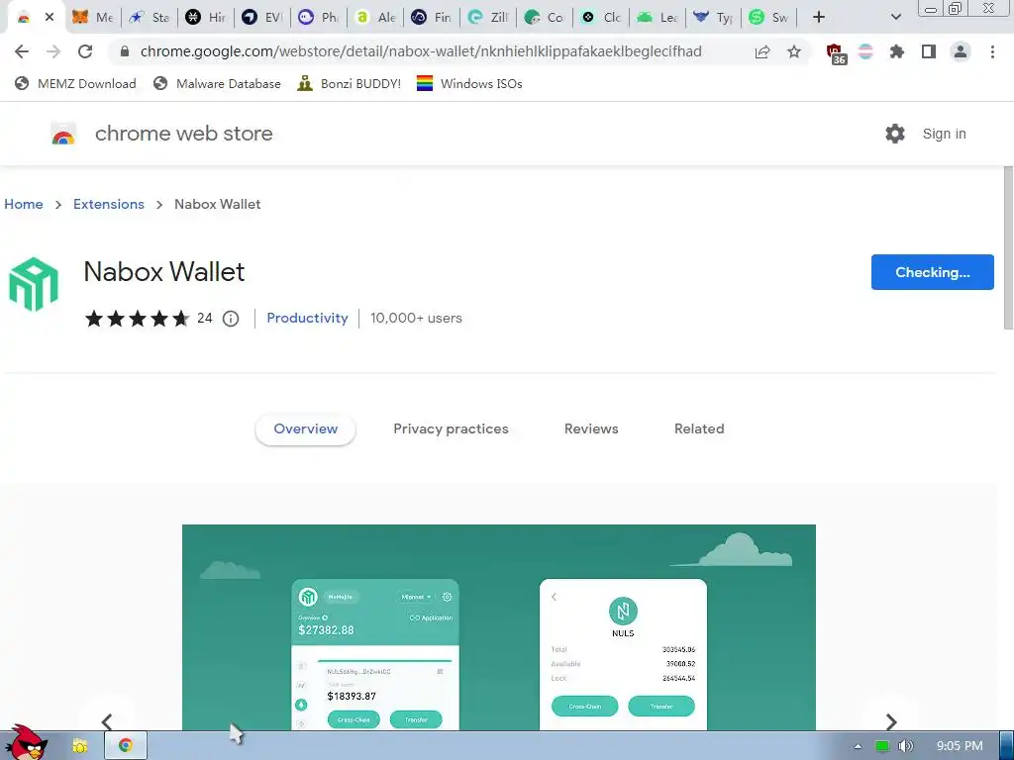The height and width of the screenshot is (760, 1014).
Task: Open the green tray icon in the taskbar
Action: 882,746
